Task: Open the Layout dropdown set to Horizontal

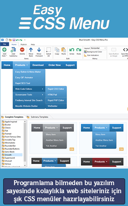Action: pyautogui.click(x=98, y=48)
